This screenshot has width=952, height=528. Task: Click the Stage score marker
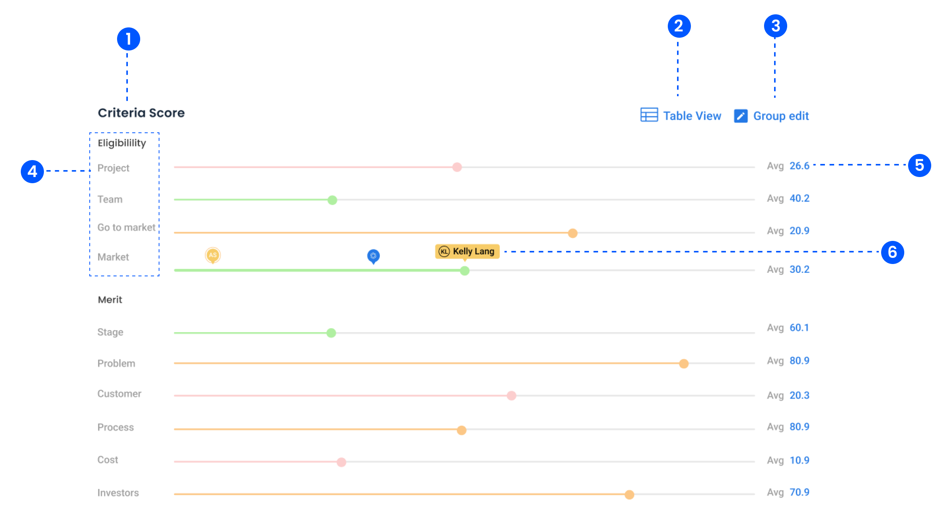(x=331, y=332)
